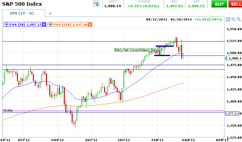Click the red SELL button
Viewport: 242px width, 142px height.
(x=236, y=4)
